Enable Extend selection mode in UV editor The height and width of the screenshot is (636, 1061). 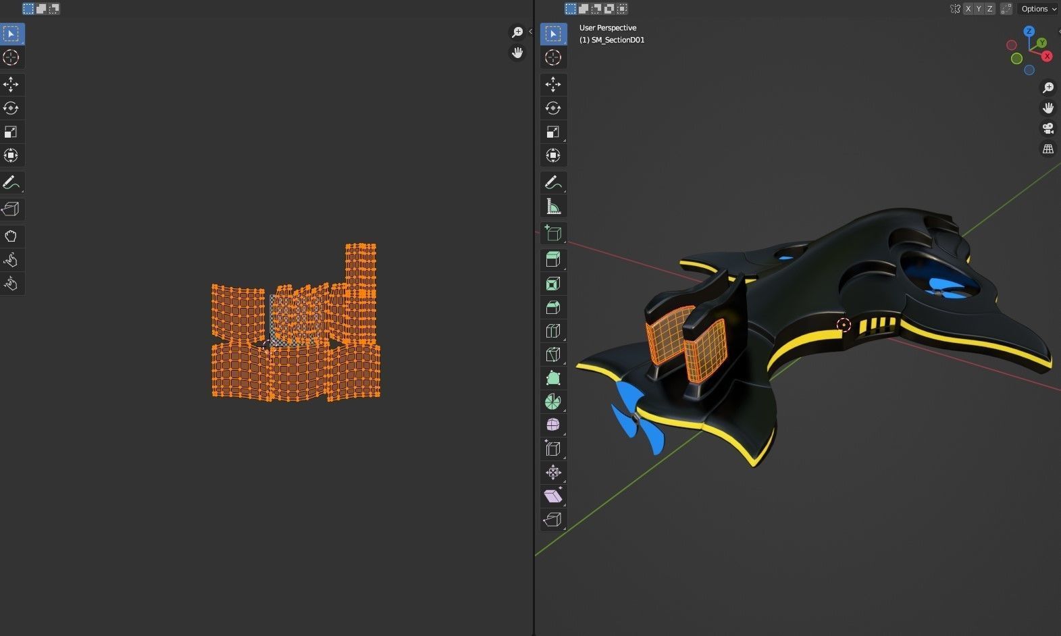click(41, 9)
